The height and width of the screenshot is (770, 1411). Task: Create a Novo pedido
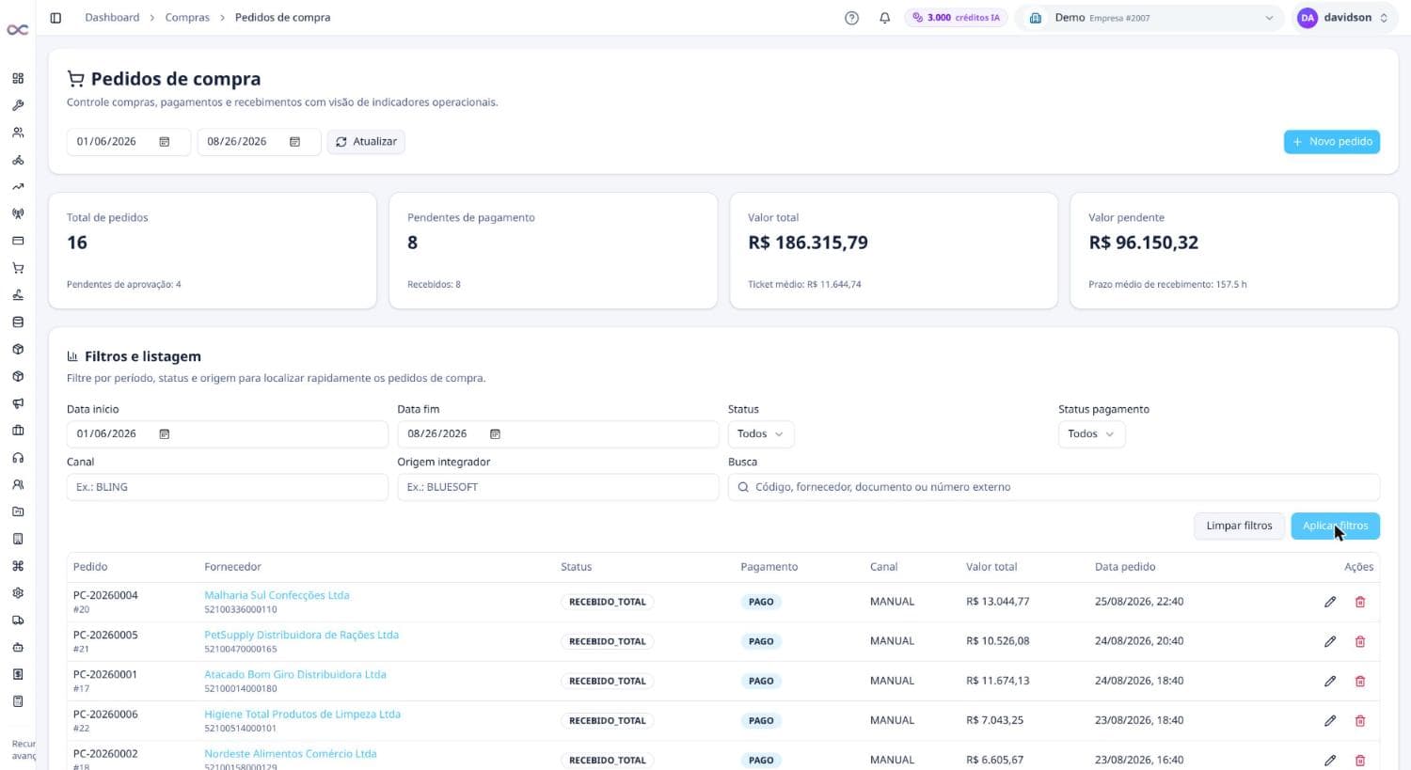1332,142
